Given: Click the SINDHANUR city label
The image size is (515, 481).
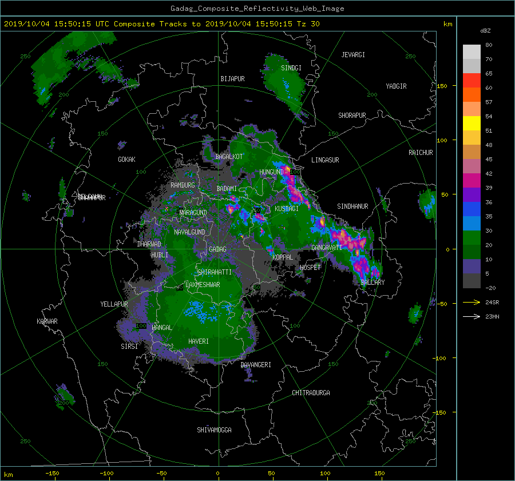Looking at the screenshot, I should 352,206.
